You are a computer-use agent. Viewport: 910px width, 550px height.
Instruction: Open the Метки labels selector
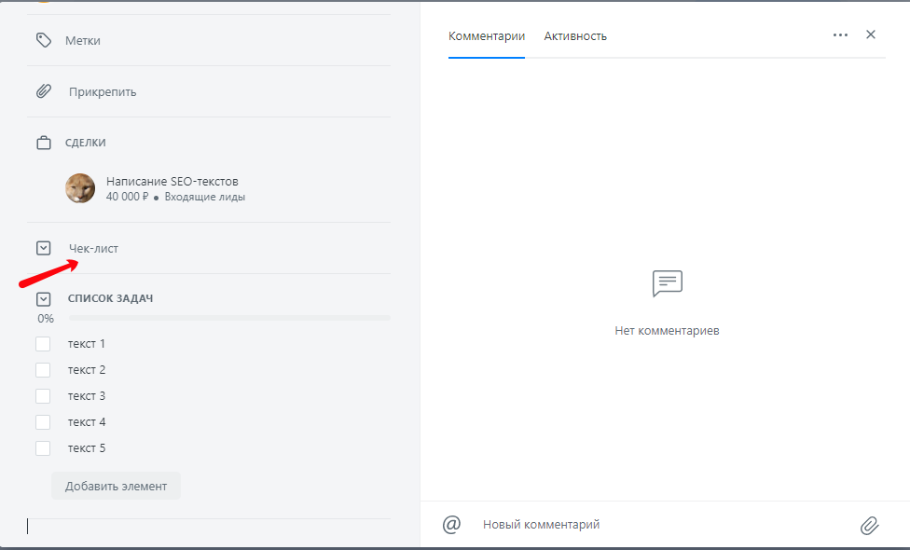[x=82, y=41]
